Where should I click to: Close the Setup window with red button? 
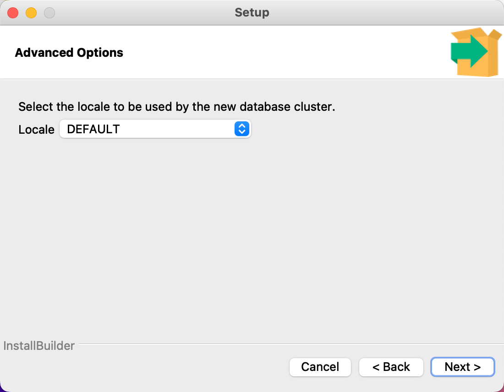pos(13,13)
